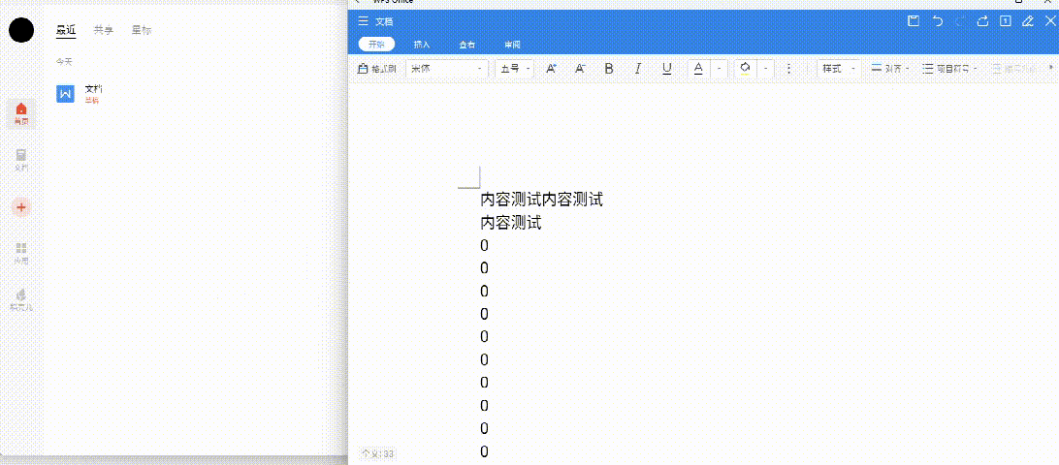1059x465 pixels.
Task: Open 稻壳儿 in the left sidebar
Action: pos(21,299)
